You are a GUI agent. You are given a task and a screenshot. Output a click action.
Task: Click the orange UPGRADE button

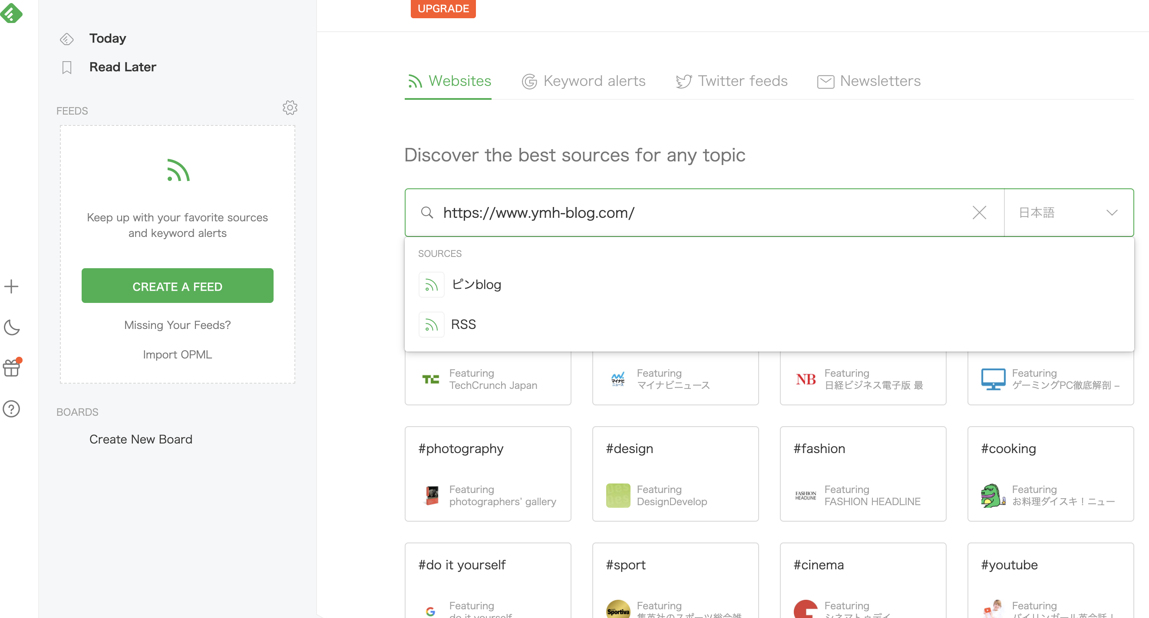pos(442,9)
